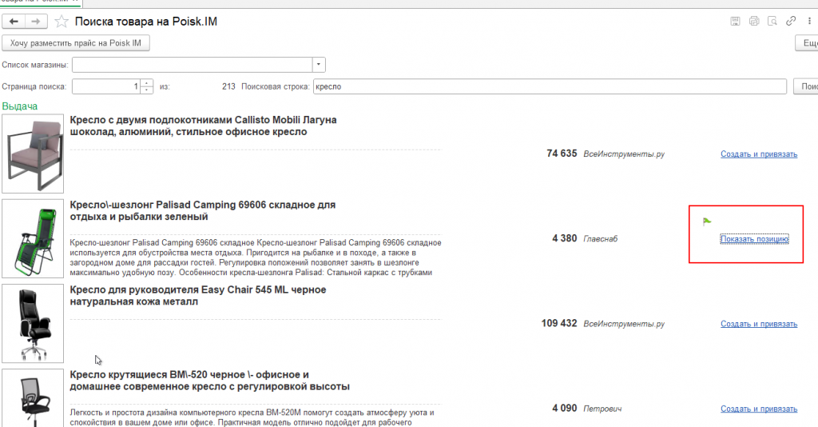
Task: Click price 4 090
Action: coord(565,408)
